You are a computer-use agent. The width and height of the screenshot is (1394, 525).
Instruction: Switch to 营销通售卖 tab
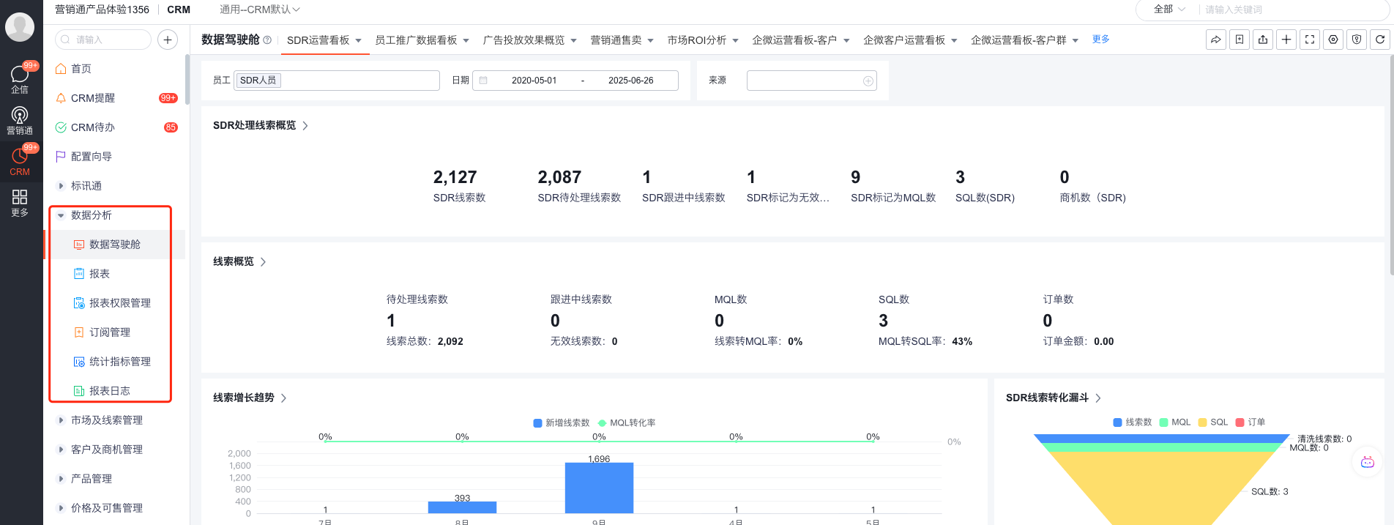(x=616, y=40)
